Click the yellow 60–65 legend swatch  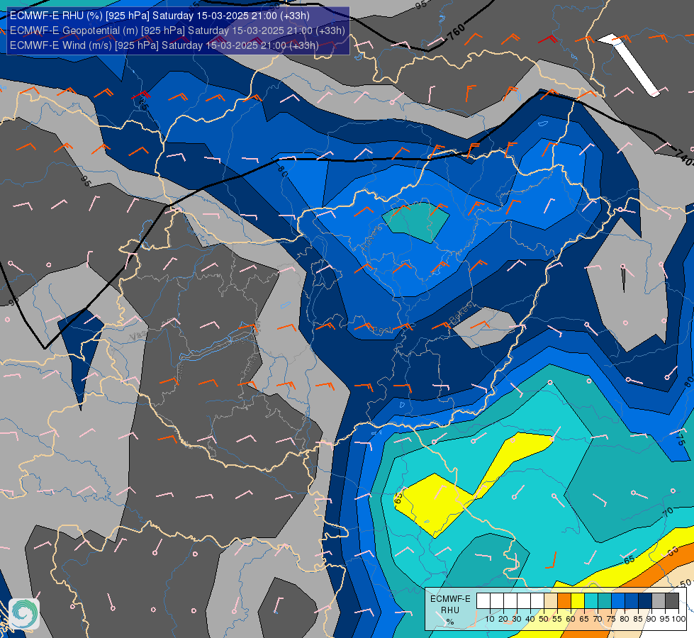click(578, 601)
